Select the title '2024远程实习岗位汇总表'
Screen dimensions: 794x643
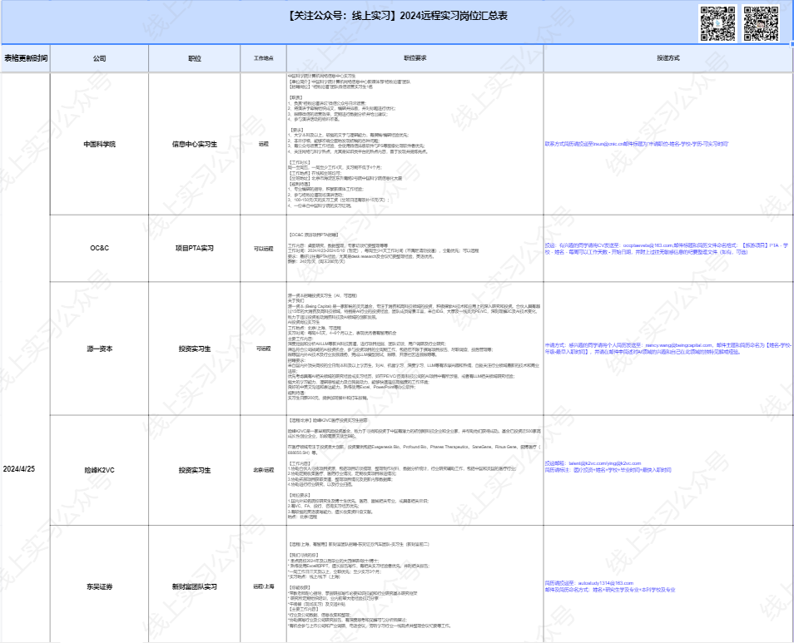(x=454, y=16)
